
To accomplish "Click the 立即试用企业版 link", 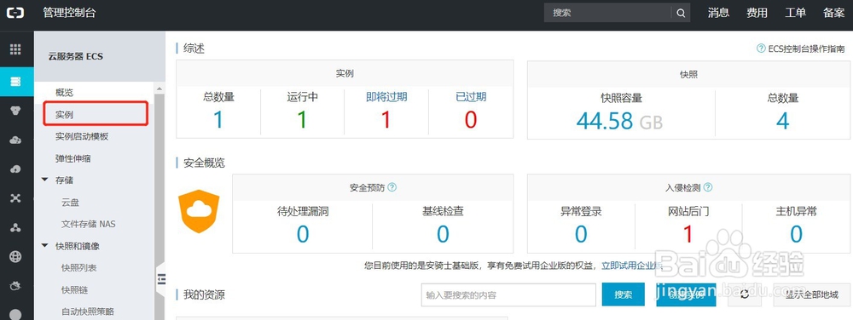I will tap(631, 266).
